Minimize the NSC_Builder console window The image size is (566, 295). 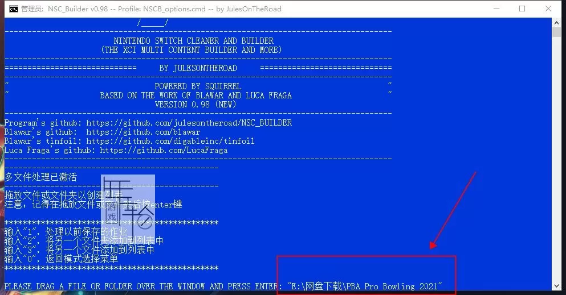[x=496, y=9]
